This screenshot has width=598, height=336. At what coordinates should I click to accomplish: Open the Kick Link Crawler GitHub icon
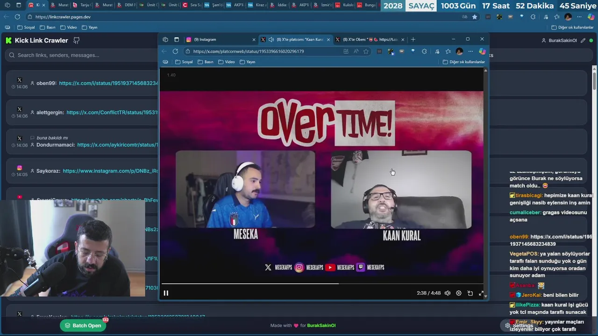(77, 41)
